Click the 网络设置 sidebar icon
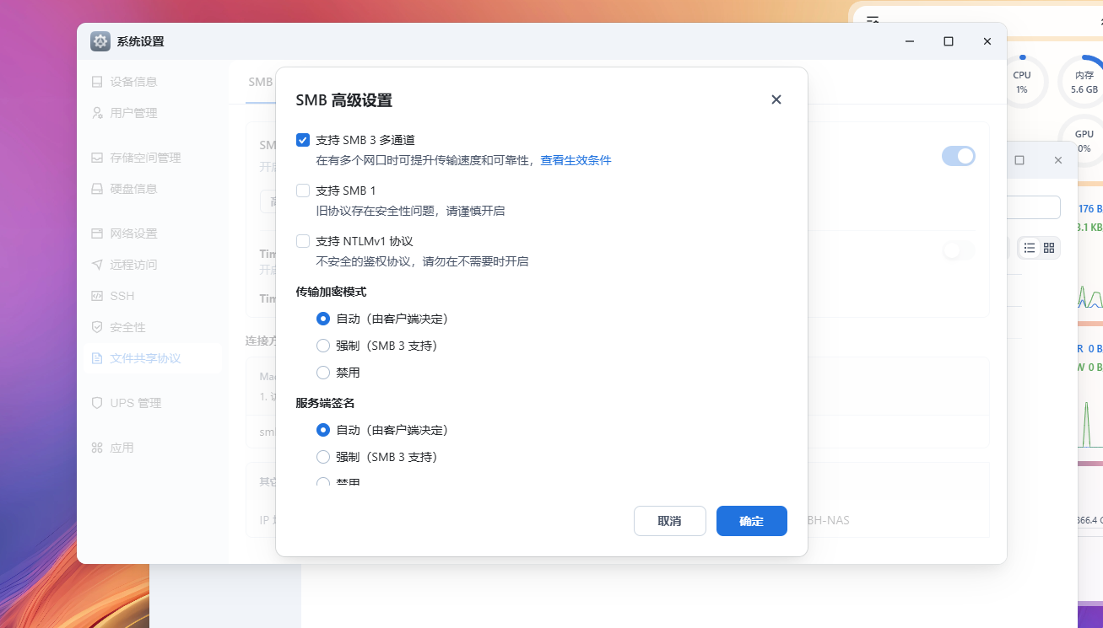The height and width of the screenshot is (628, 1103). pyautogui.click(x=97, y=233)
